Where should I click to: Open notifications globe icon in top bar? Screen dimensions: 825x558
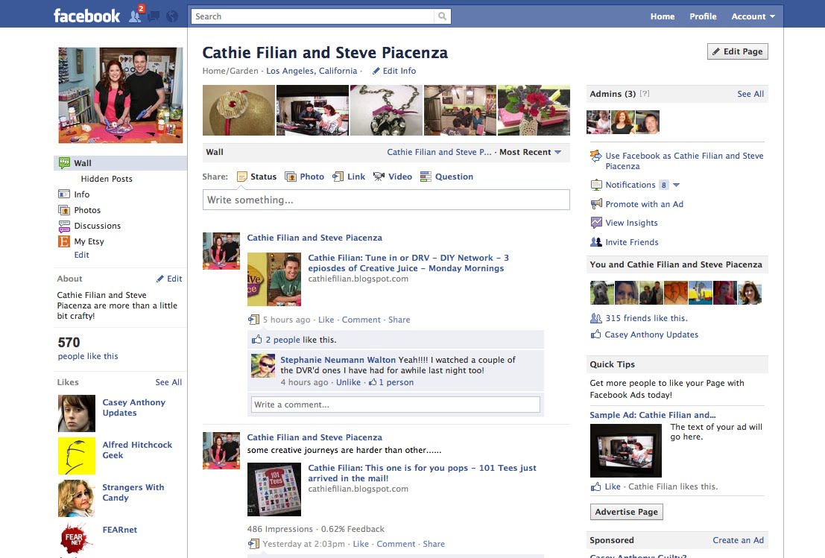(172, 16)
